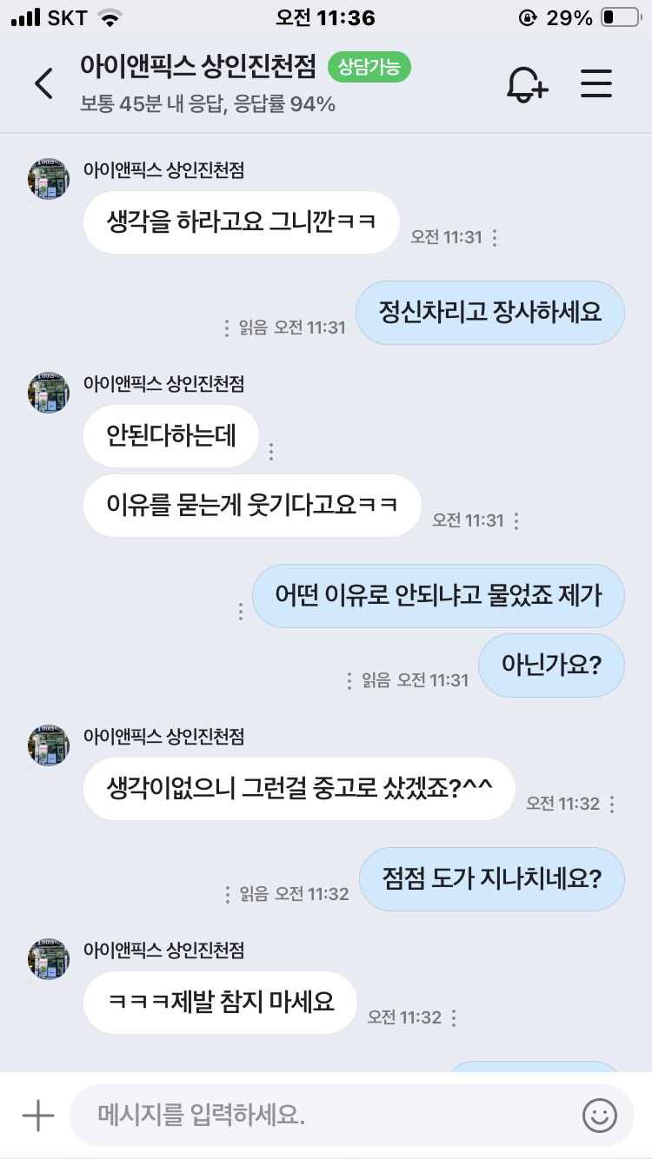The image size is (652, 1159).
Task: Tap the back arrow icon
Action: tap(43, 83)
